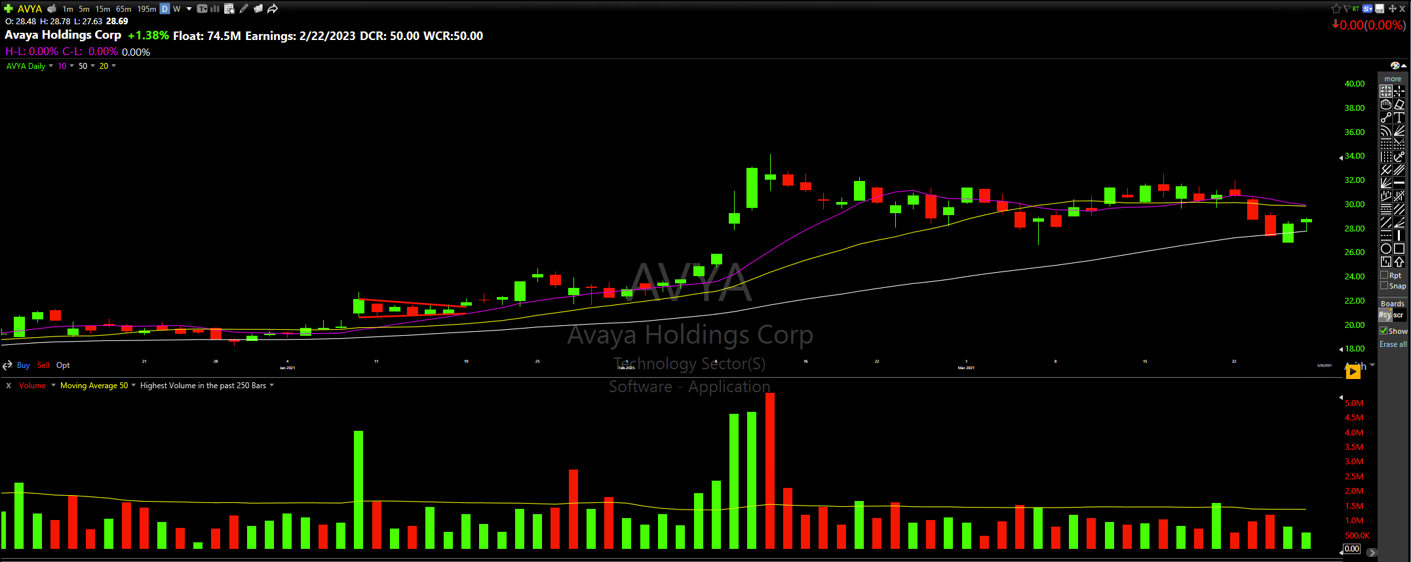Viewport: 1411px width, 562px height.
Task: Click the flag icon
Action: [1346, 9]
